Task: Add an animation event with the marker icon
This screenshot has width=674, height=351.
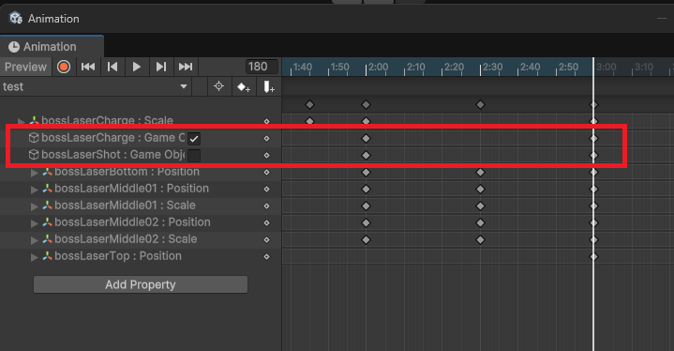Action: point(269,87)
